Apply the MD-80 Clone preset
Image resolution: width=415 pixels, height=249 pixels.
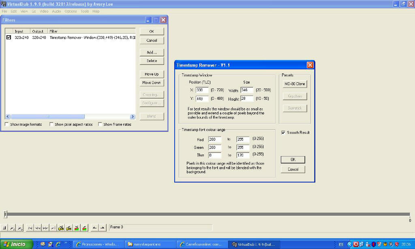(x=295, y=84)
